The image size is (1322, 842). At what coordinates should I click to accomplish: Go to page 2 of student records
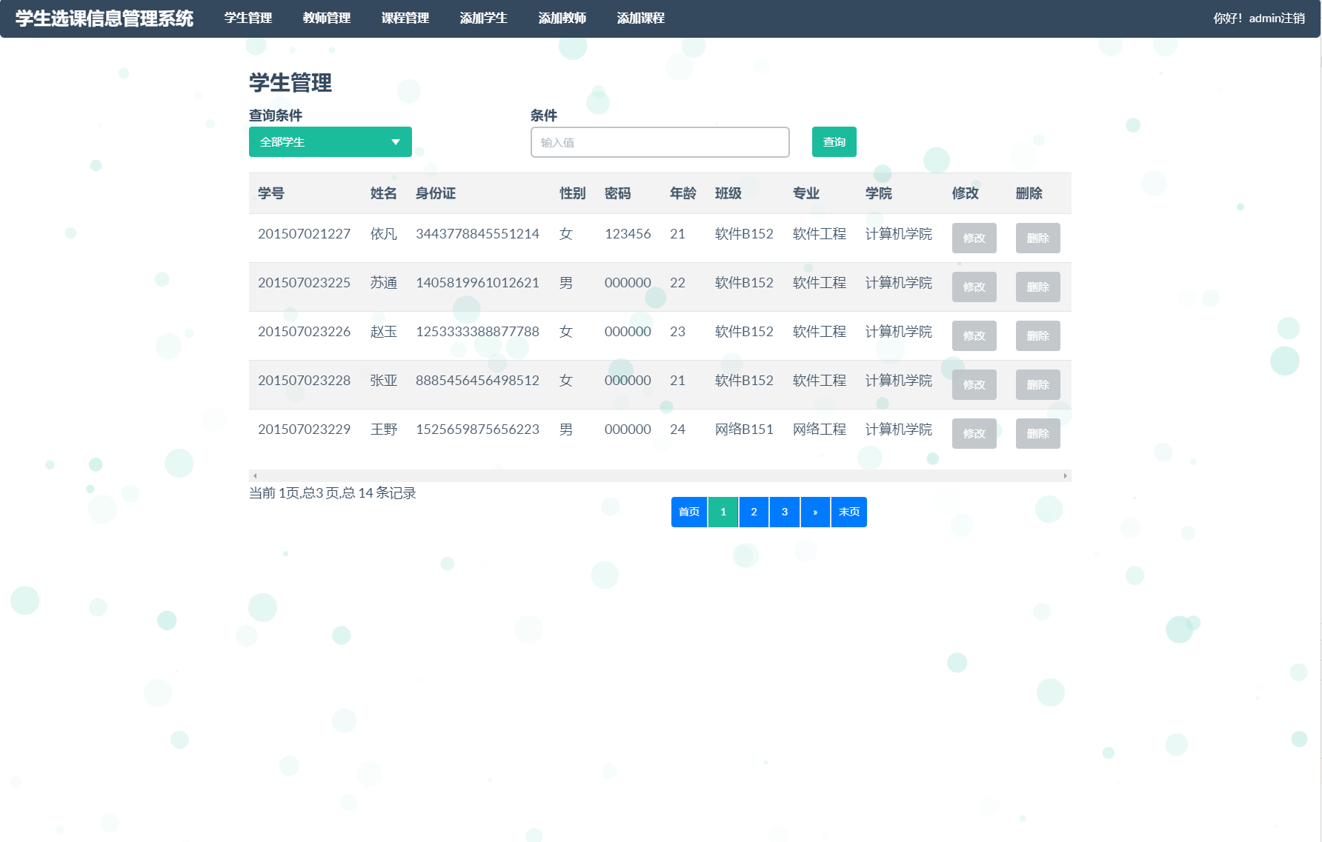(753, 511)
